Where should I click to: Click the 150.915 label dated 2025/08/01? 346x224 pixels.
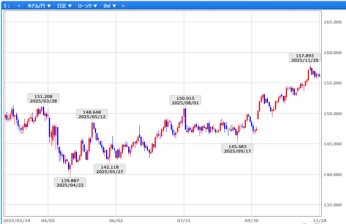coord(185,100)
